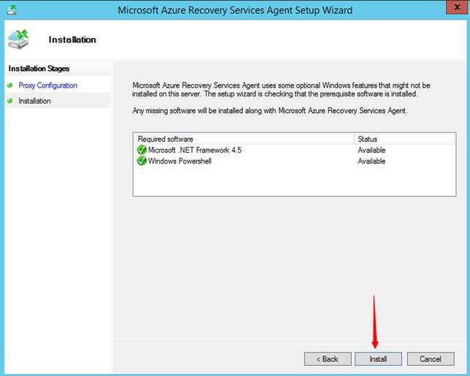
Task: Click the green bullet beside Proxy Configuration
Action: pyautogui.click(x=10, y=85)
